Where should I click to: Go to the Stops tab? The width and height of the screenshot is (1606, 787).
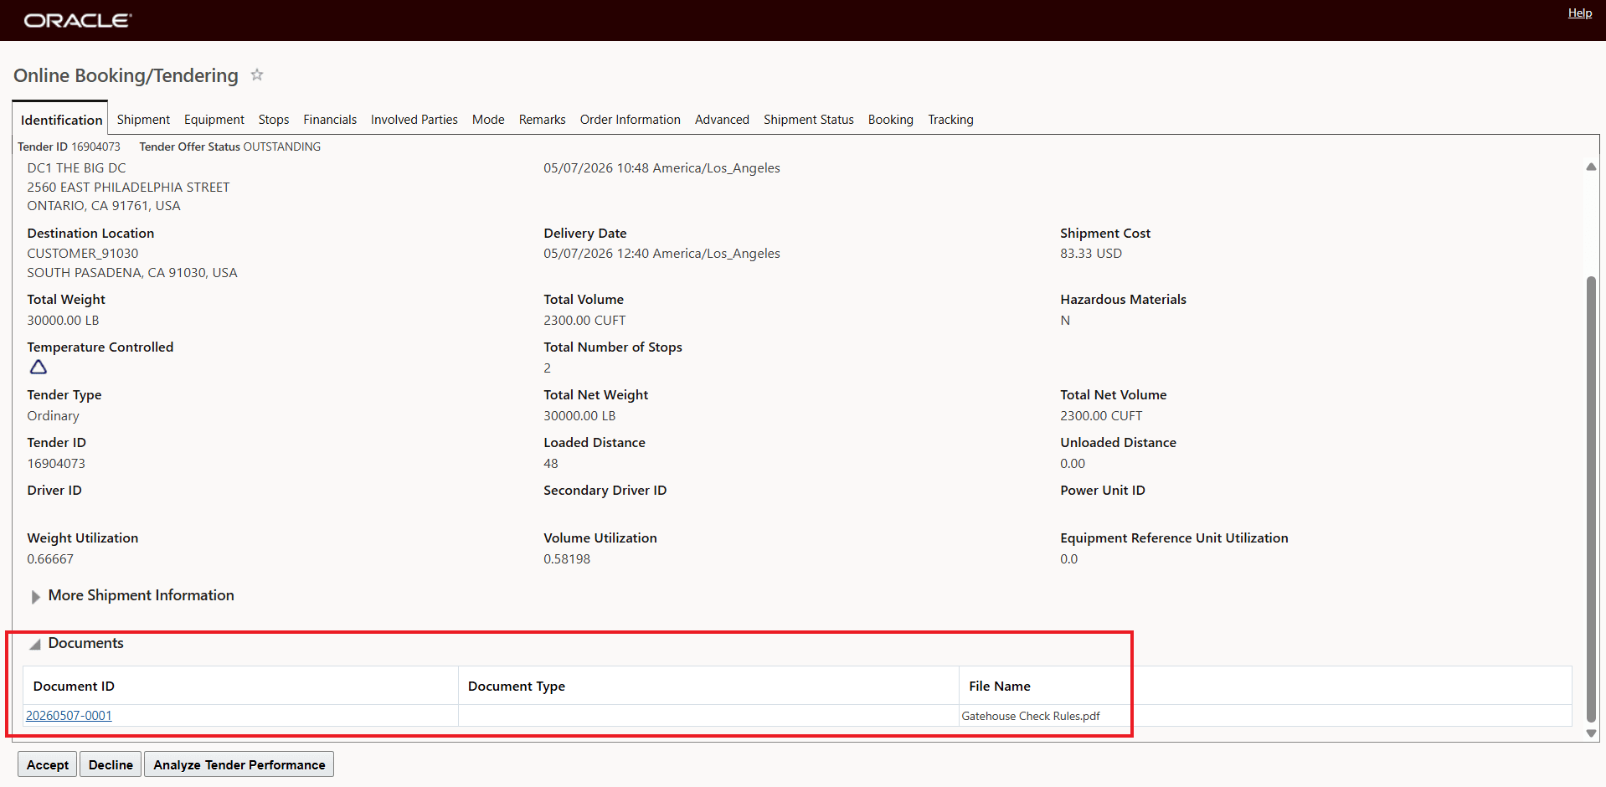[x=274, y=120]
